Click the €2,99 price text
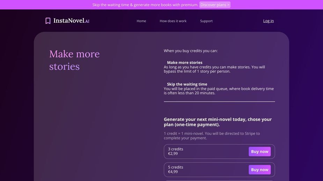This screenshot has width=323, height=181. [173, 154]
